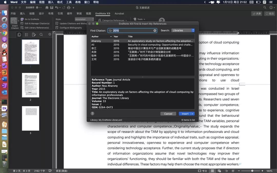277x173 pixels.
Task: Open the 引用 ribbon tab
Action: [60, 14]
